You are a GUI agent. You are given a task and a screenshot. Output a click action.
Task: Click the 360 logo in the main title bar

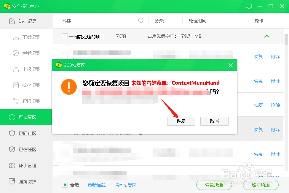click(x=7, y=6)
